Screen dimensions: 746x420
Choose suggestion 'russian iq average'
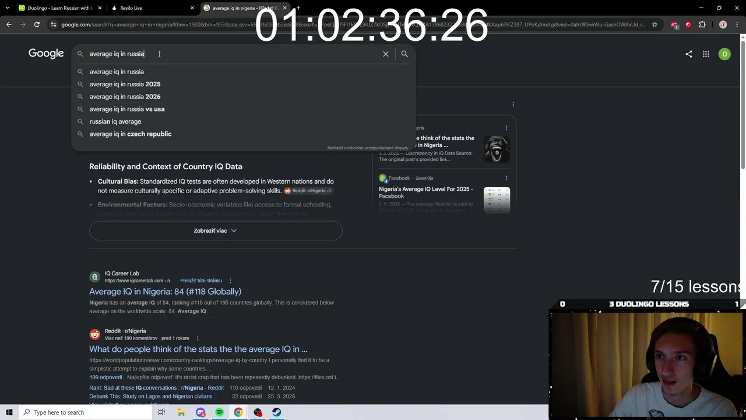coord(244,121)
